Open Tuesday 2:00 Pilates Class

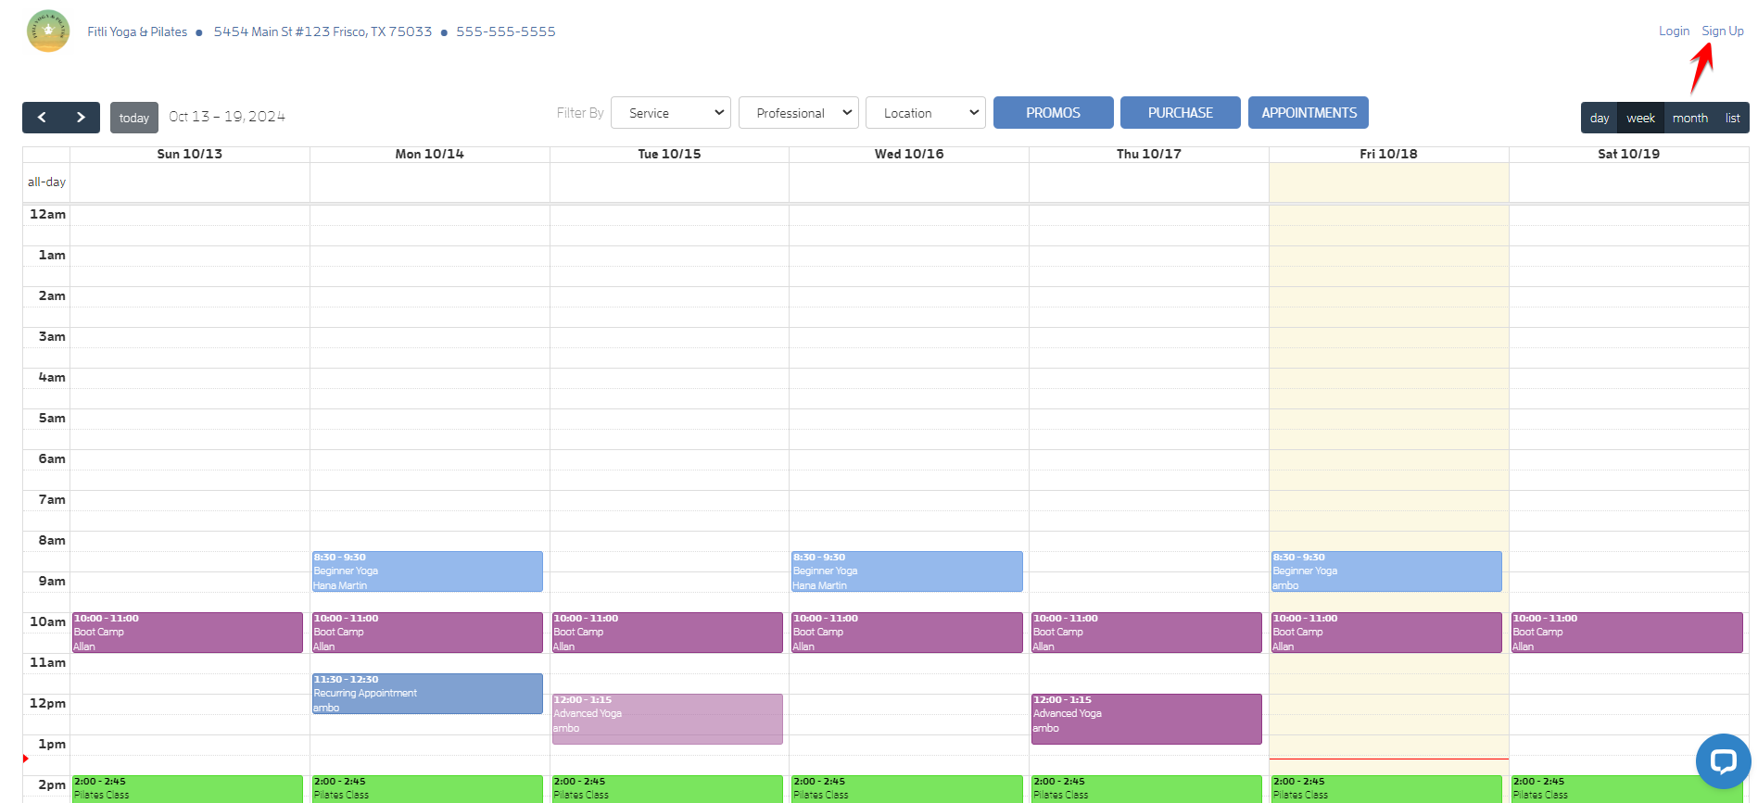pyautogui.click(x=667, y=789)
